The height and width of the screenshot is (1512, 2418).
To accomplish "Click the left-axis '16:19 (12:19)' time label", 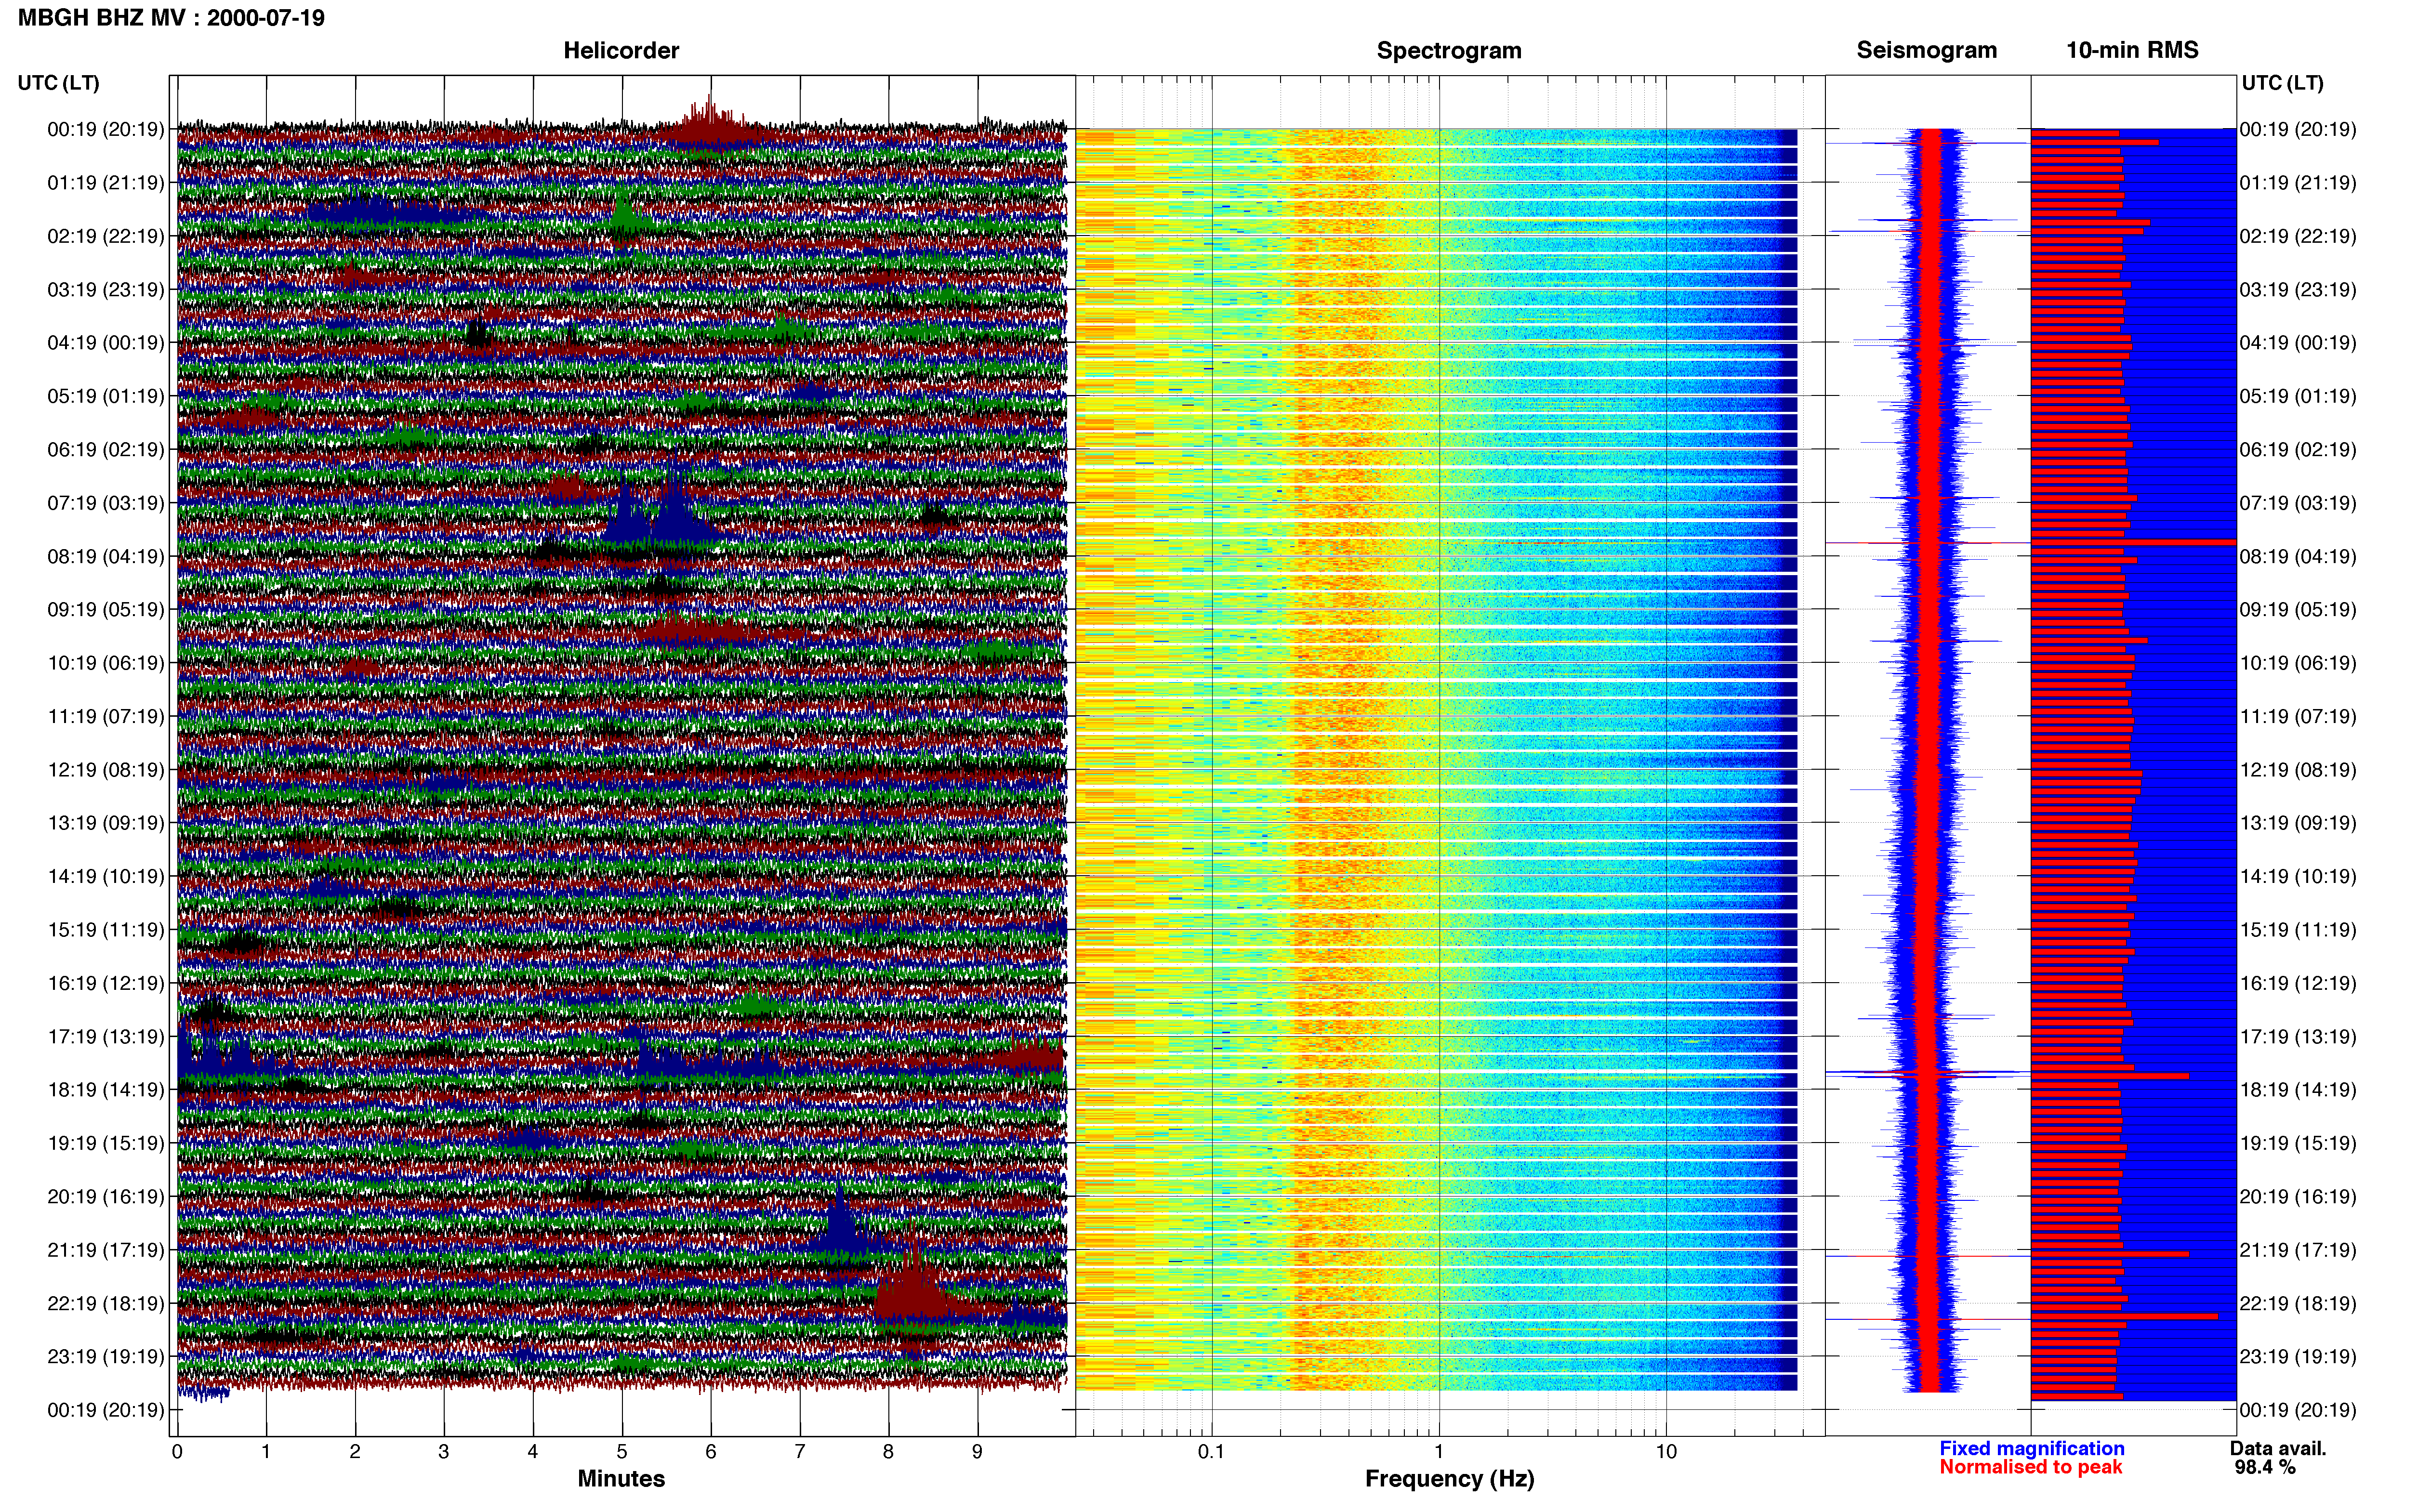I will tap(105, 983).
